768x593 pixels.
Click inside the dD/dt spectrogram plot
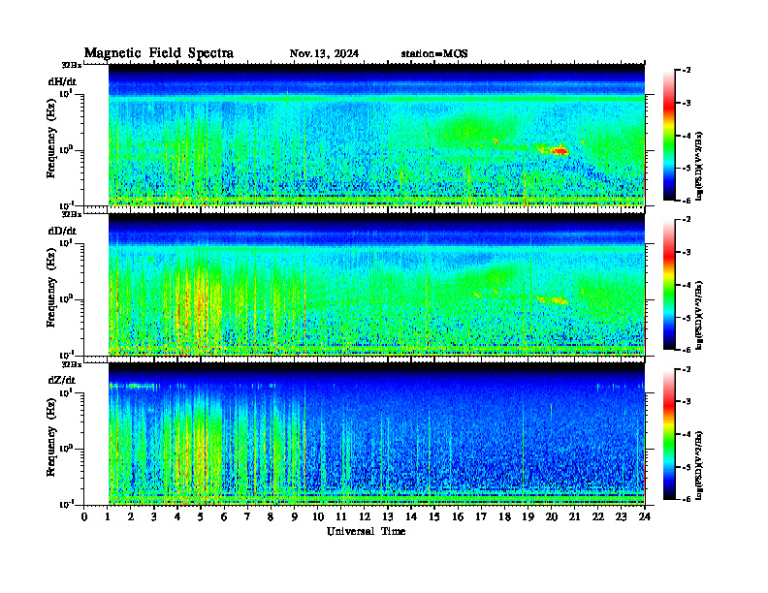376,284
